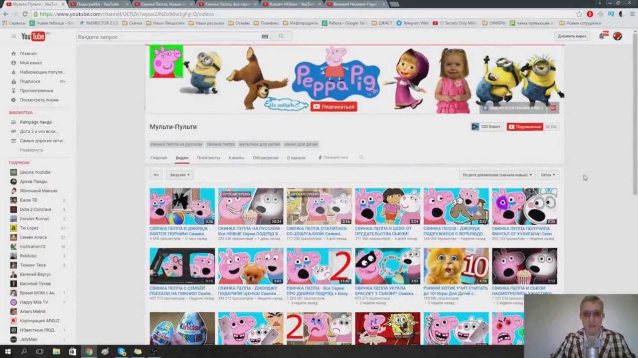Screen dimensions: 638x358
Task: Open the YouTube hamburger guide menu
Action: coord(13,36)
